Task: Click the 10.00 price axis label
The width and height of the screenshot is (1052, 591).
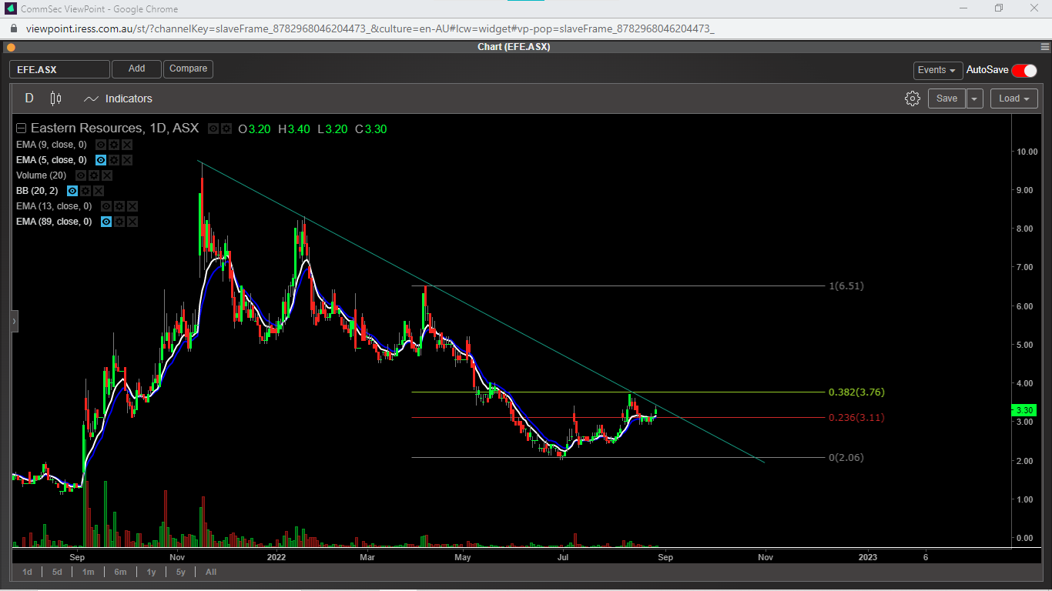Action: pos(1027,152)
